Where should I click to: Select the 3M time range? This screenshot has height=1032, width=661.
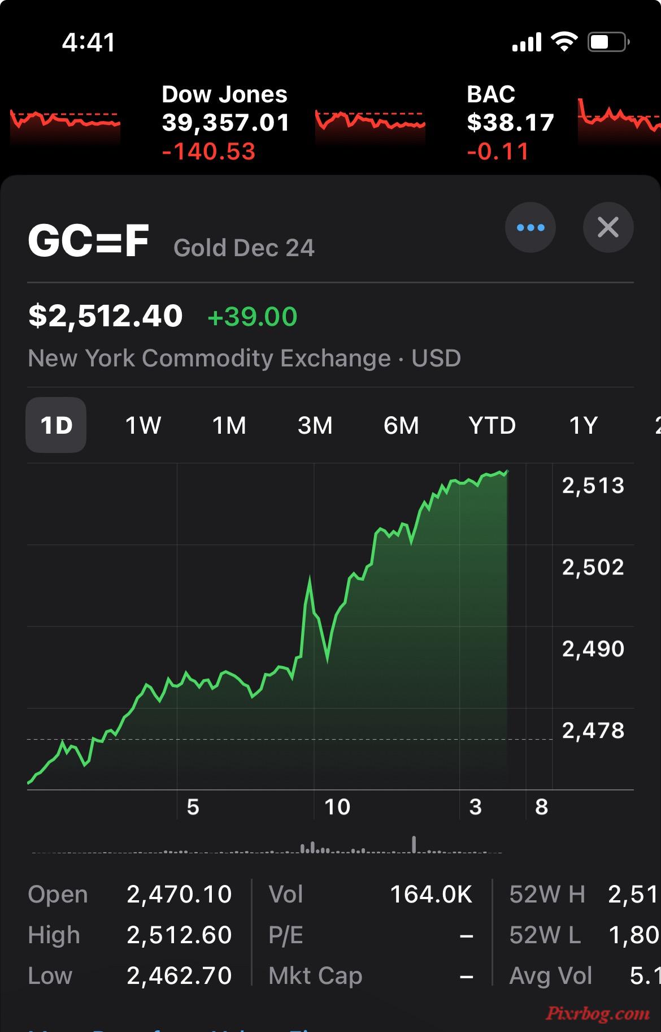315,425
